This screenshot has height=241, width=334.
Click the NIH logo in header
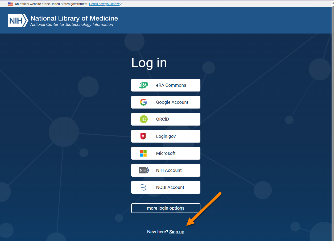[18, 21]
